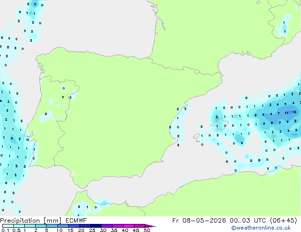Click the '7' value near map top-left

pyautogui.click(x=35, y=4)
